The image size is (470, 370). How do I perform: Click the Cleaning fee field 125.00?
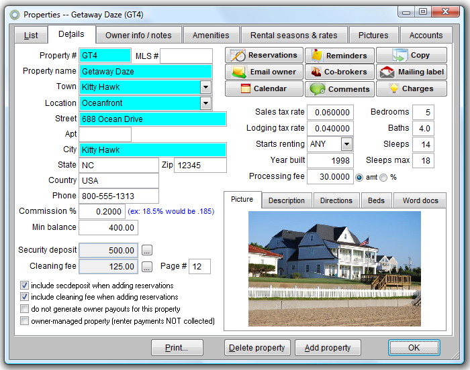pyautogui.click(x=108, y=266)
